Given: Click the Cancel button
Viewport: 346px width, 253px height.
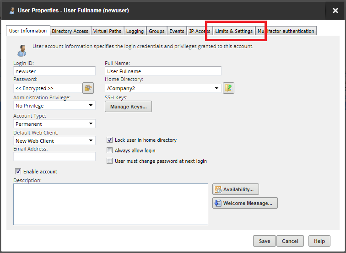Looking at the screenshot, I should (290, 241).
